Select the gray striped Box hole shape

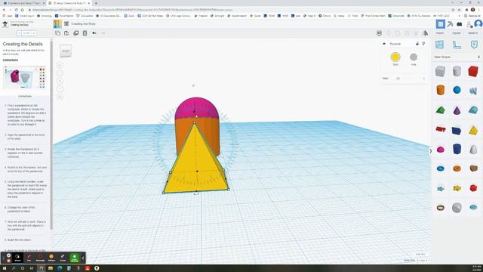pos(441,71)
